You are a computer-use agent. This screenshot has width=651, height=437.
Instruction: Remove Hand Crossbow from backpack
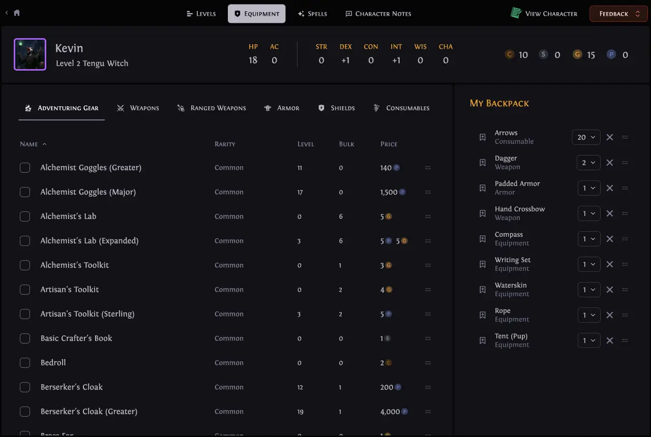tap(610, 213)
